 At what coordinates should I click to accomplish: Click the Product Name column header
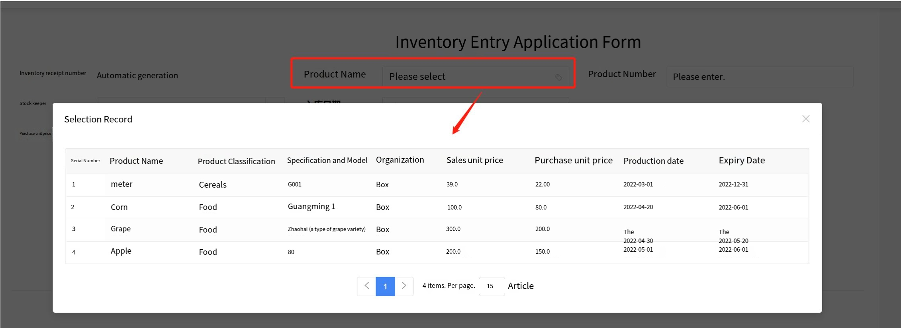coord(136,161)
